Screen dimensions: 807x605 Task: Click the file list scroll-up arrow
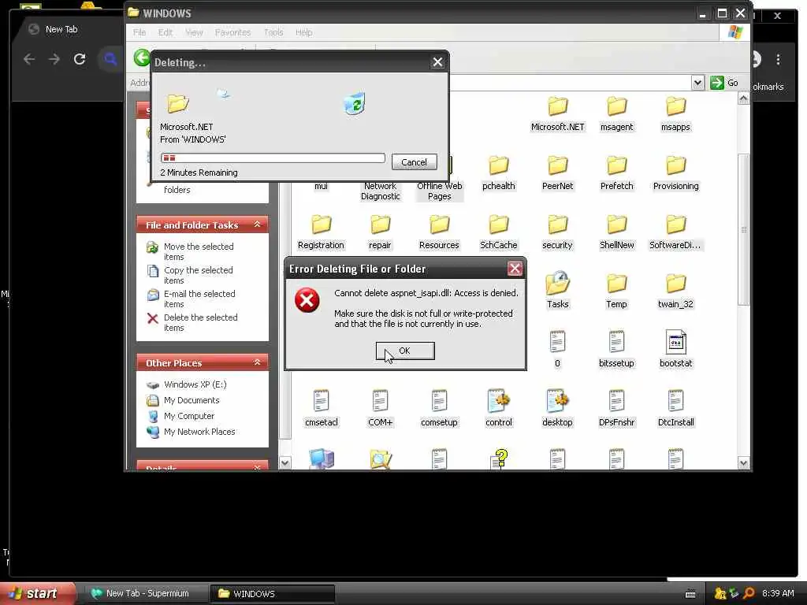click(x=743, y=98)
